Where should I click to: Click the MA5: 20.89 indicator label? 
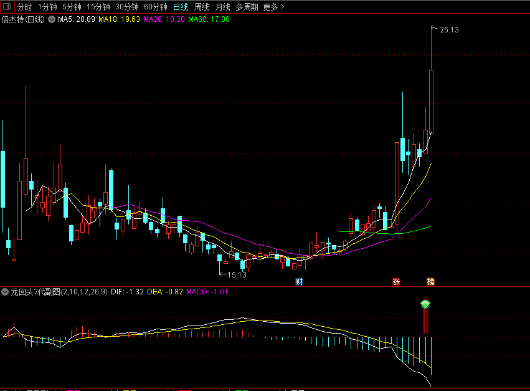(x=77, y=19)
